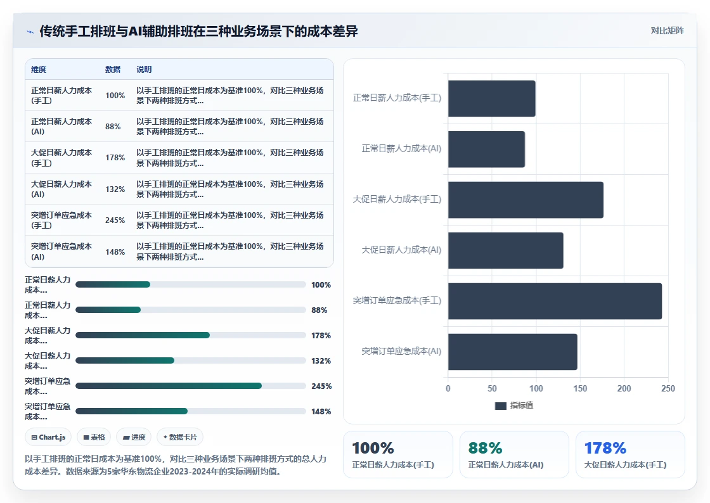710x503 pixels.
Task: Click the 245% value in table
Action: (x=115, y=220)
